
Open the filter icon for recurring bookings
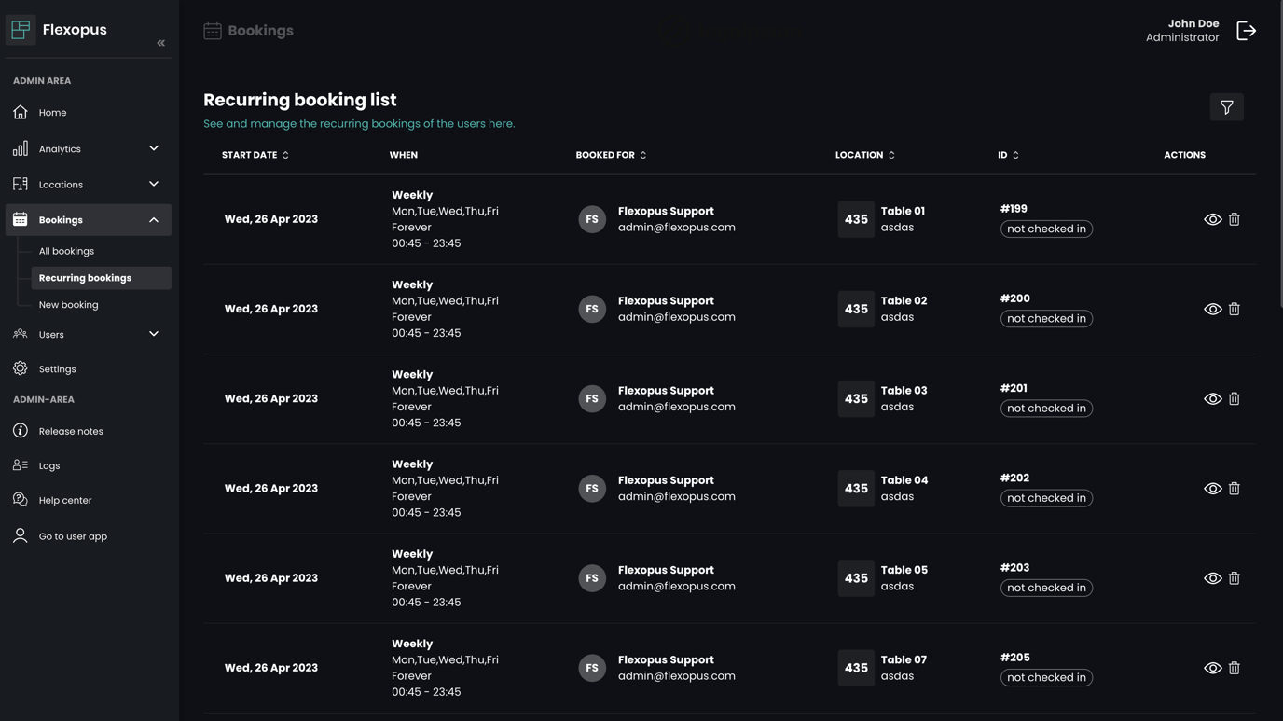click(x=1226, y=107)
